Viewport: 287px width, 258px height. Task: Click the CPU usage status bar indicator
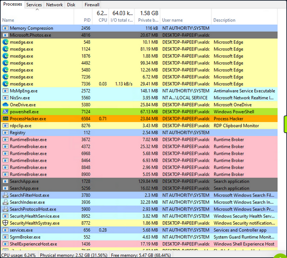pos(18,255)
